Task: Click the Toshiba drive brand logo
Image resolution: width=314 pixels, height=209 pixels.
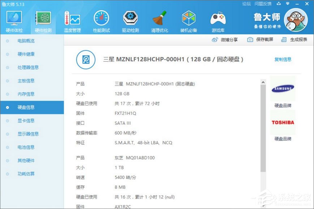Action: tap(283, 123)
